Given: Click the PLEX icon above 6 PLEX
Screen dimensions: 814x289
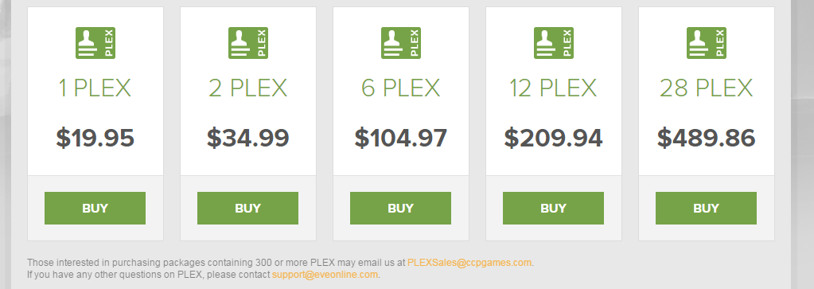Looking at the screenshot, I should (401, 43).
